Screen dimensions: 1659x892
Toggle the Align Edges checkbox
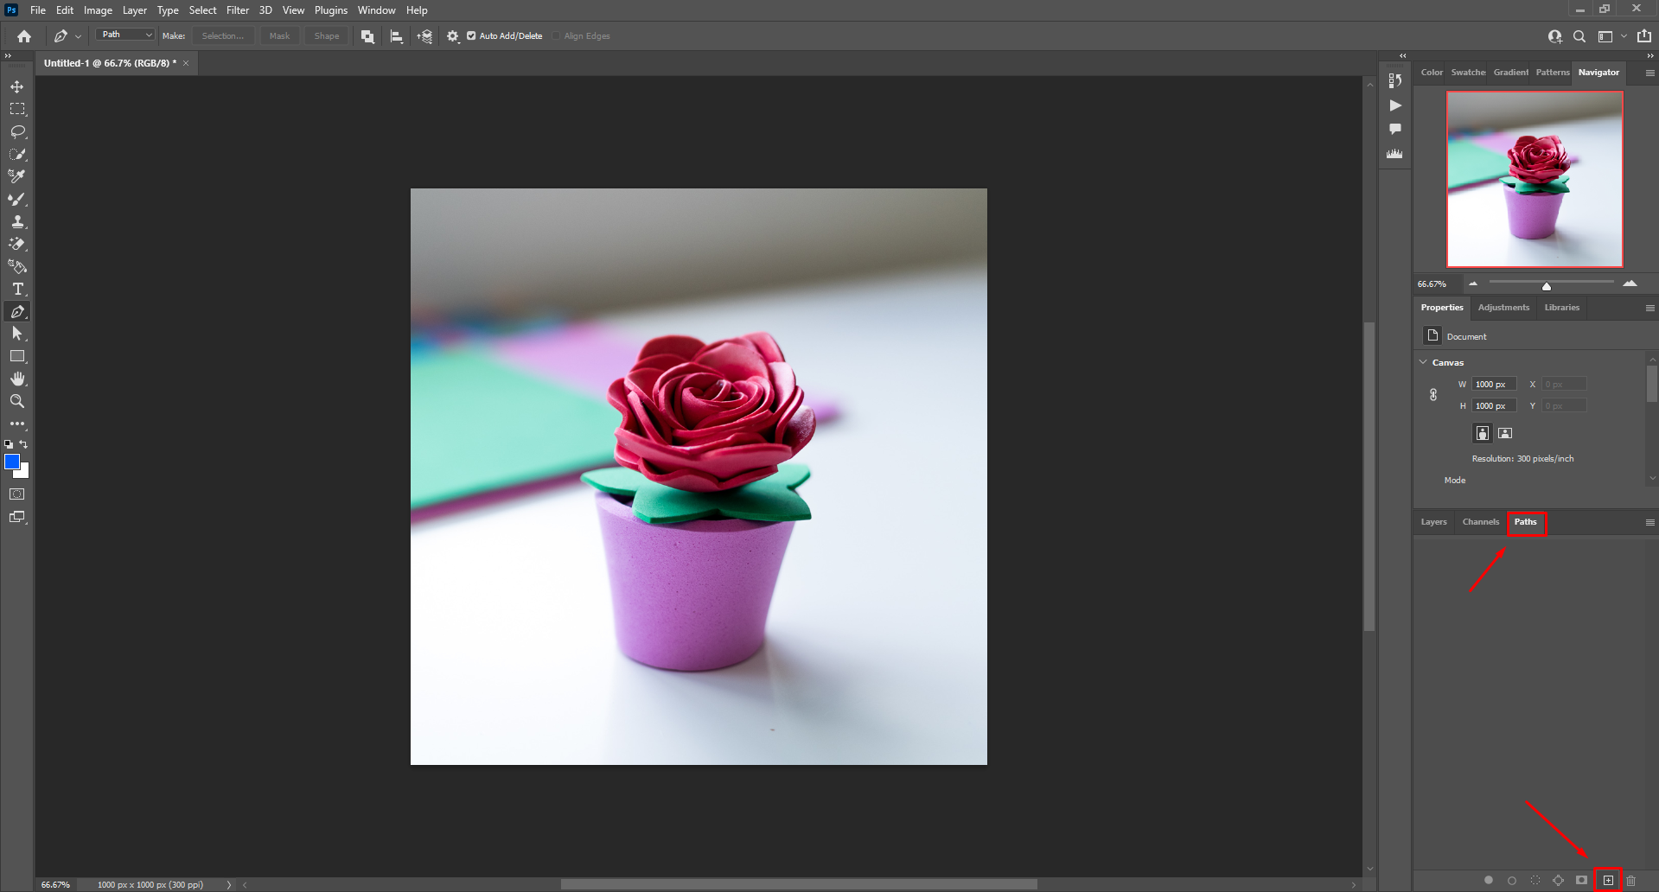tap(556, 35)
